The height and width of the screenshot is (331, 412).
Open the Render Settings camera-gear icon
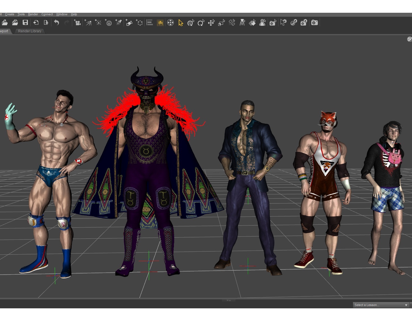pyautogui.click(x=304, y=23)
